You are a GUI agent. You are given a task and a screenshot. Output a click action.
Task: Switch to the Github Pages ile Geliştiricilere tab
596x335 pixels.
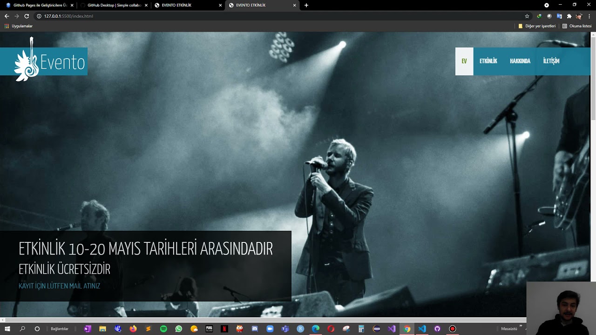[38, 5]
